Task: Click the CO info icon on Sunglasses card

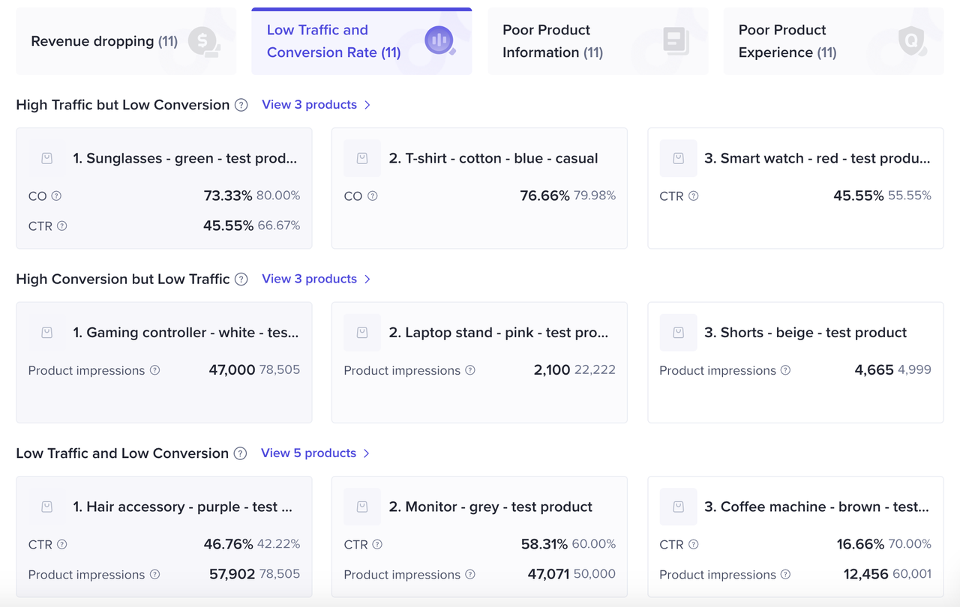Action: point(56,196)
